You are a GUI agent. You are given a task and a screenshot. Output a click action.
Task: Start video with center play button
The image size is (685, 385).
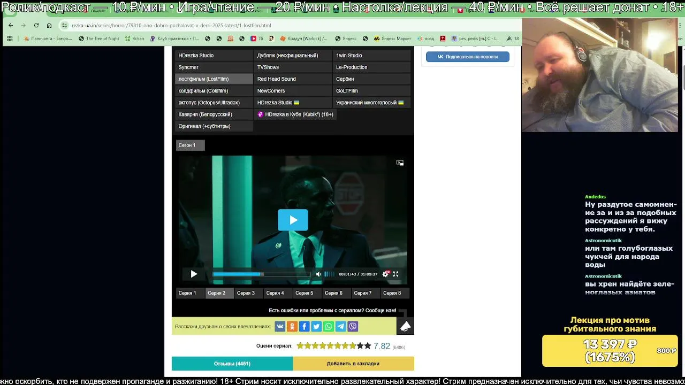pos(293,220)
